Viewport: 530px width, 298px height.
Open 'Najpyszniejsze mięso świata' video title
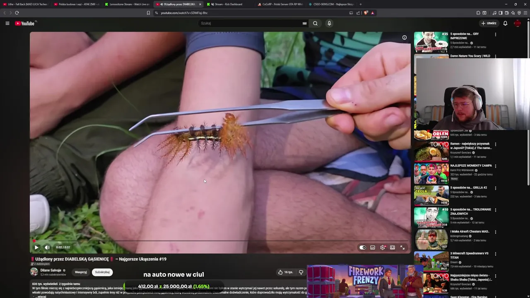(x=471, y=277)
